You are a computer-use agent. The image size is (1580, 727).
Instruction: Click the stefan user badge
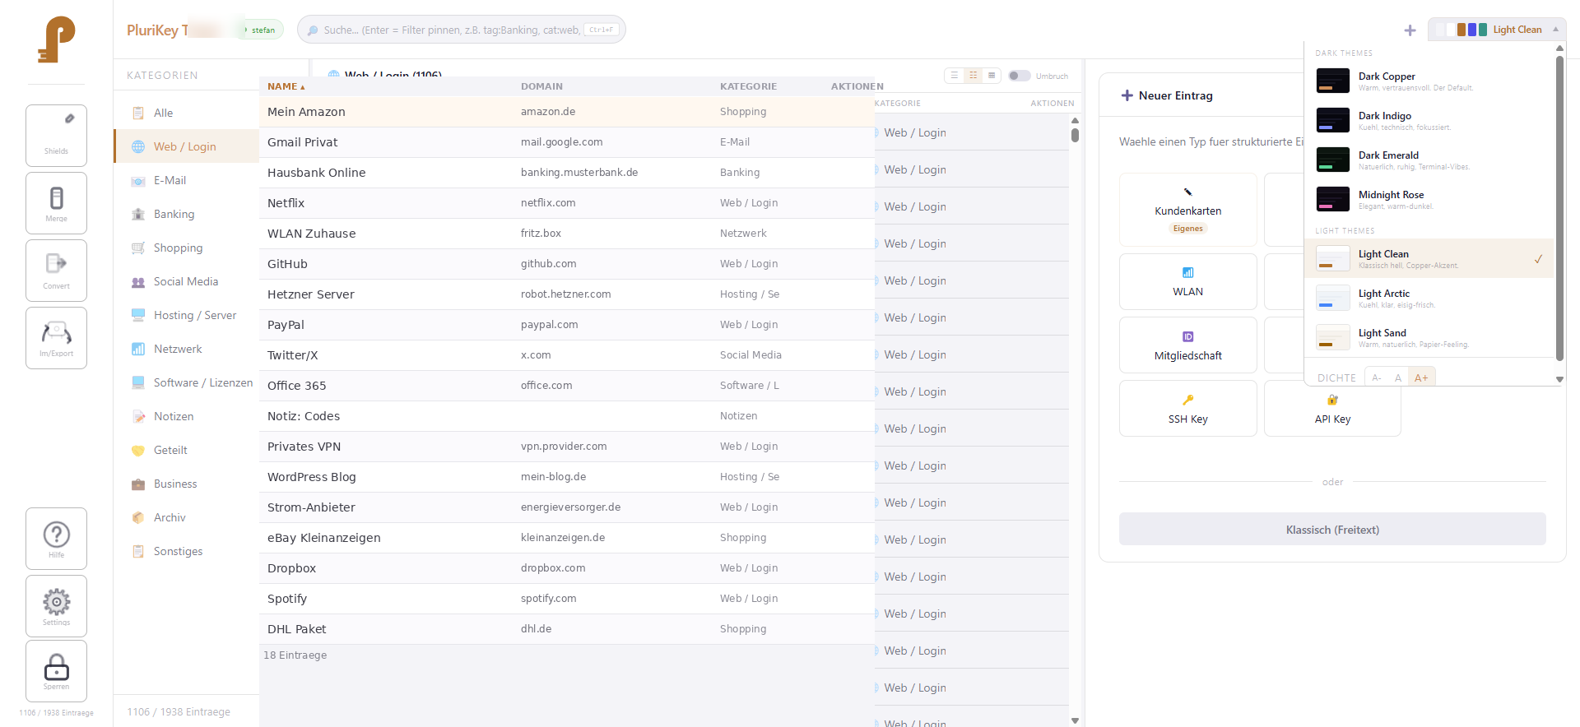263,30
